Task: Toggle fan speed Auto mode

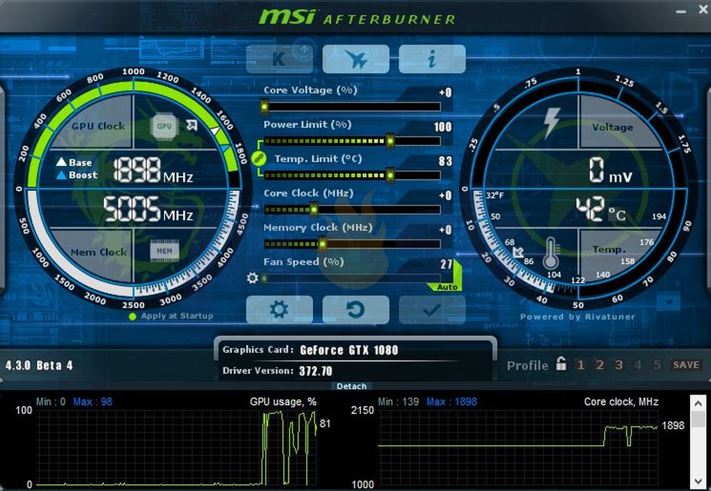Action: pyautogui.click(x=447, y=287)
